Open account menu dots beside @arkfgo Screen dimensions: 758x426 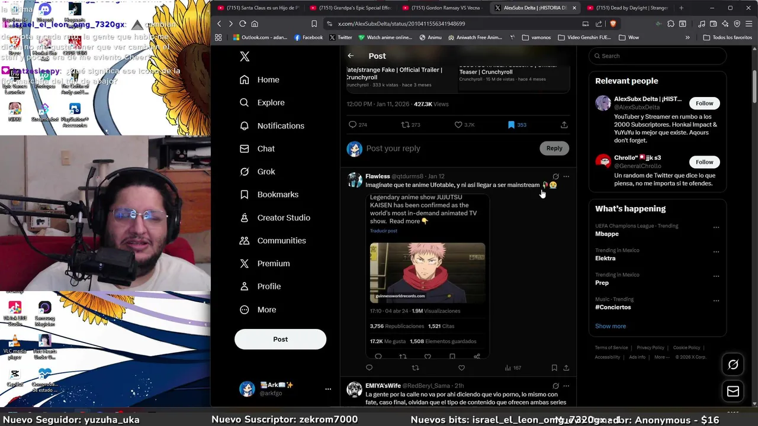click(328, 389)
